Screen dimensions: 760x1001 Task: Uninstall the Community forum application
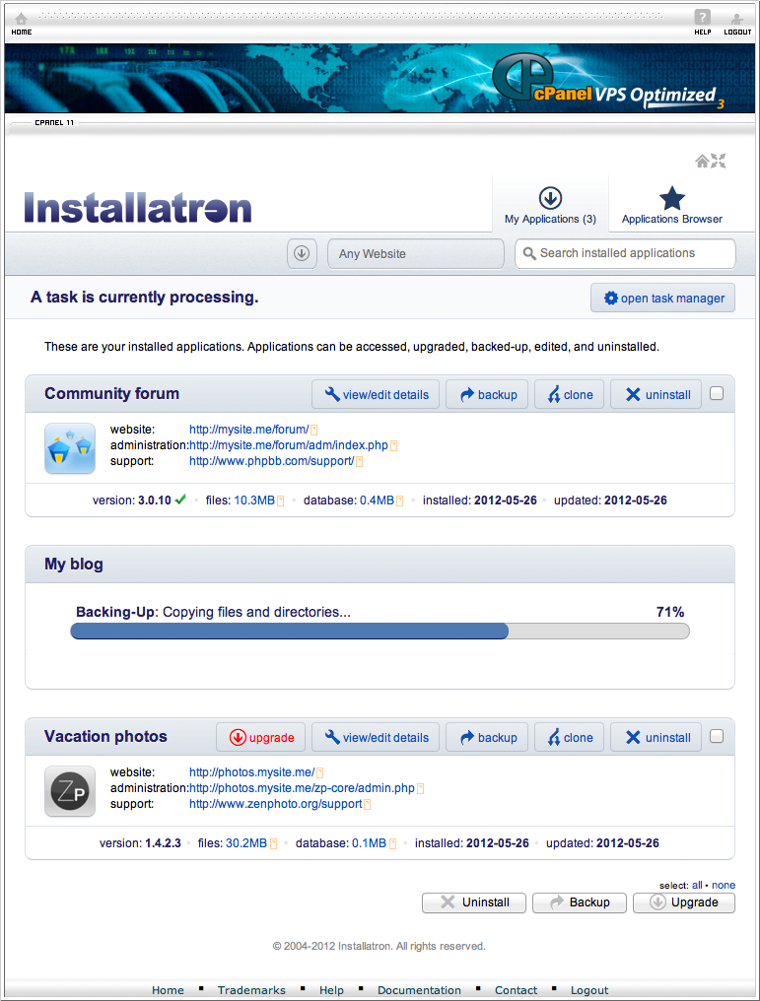pos(656,394)
